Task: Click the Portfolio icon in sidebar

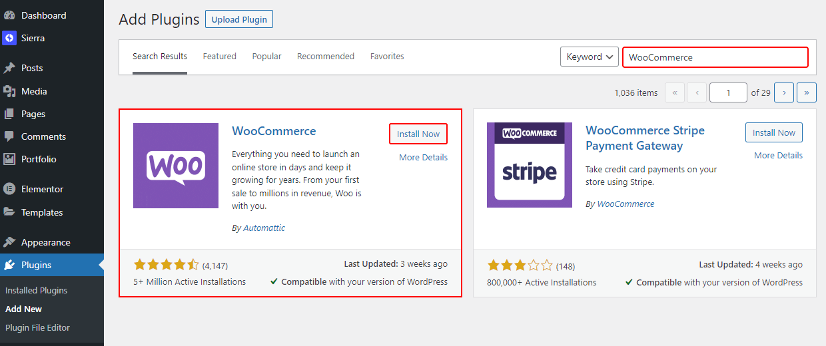Action: (x=9, y=159)
